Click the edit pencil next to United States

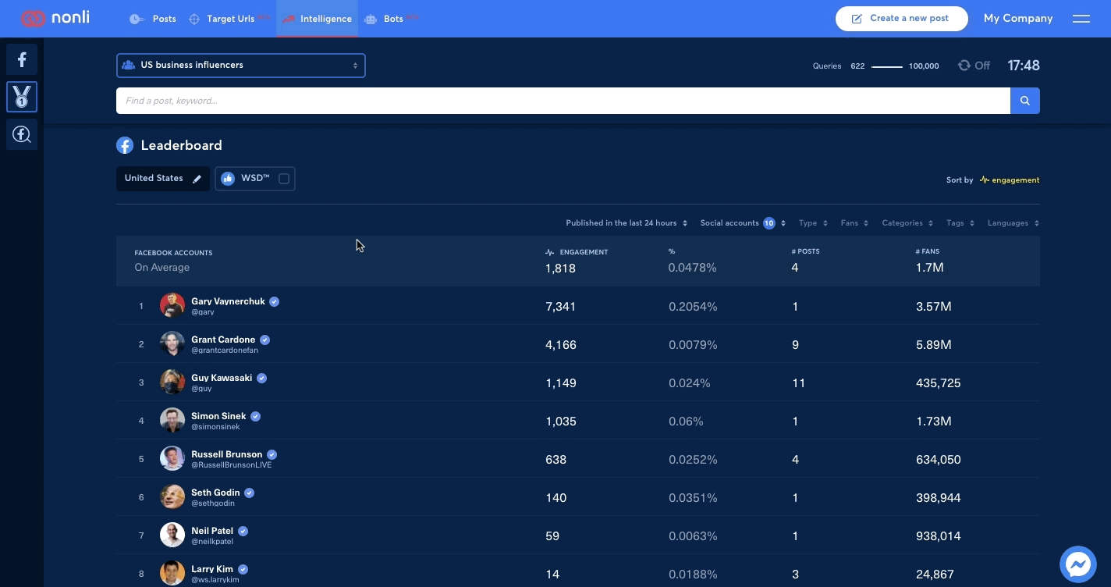(x=197, y=179)
